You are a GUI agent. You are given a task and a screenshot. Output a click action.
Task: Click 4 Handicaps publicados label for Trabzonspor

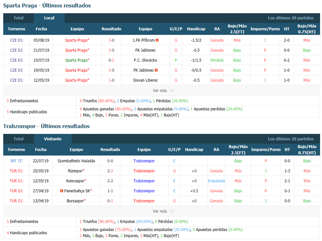click(x=27, y=233)
